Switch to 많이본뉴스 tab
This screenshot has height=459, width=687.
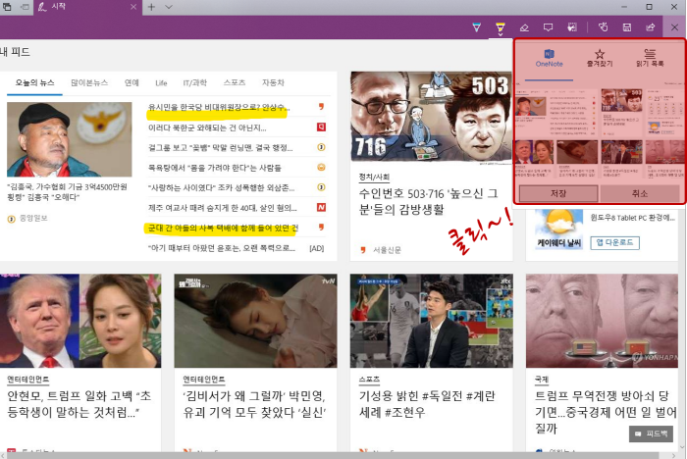pyautogui.click(x=89, y=82)
